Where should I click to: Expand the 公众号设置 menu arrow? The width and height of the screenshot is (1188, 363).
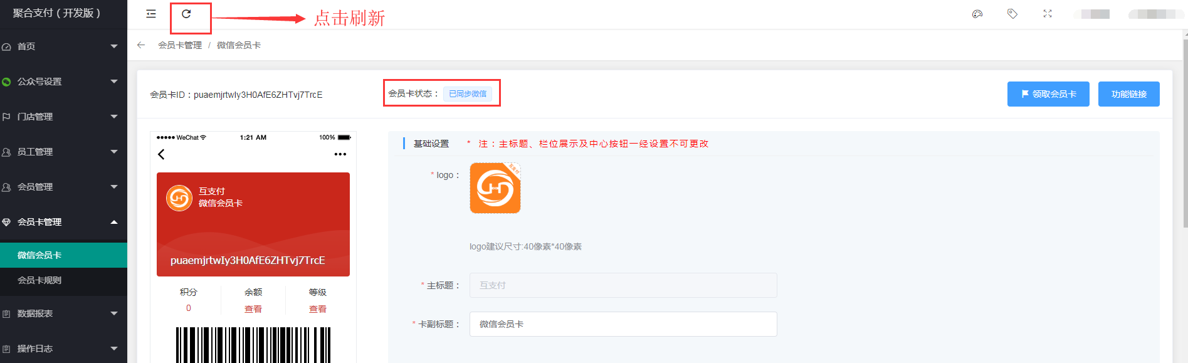[114, 82]
